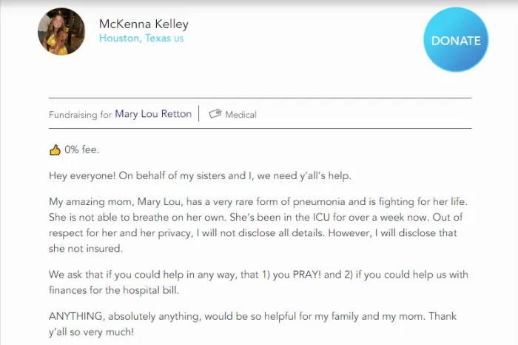Click the blue DONATE button

pos(456,40)
